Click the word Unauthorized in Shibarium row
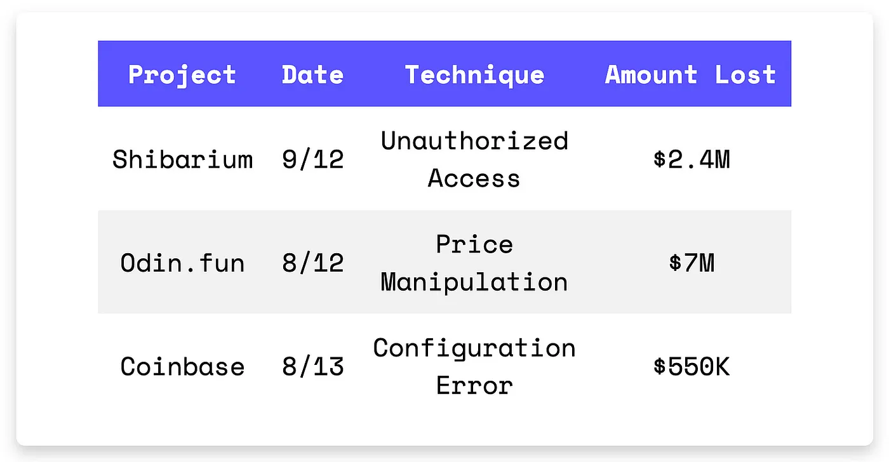The image size is (889, 462). point(474,140)
